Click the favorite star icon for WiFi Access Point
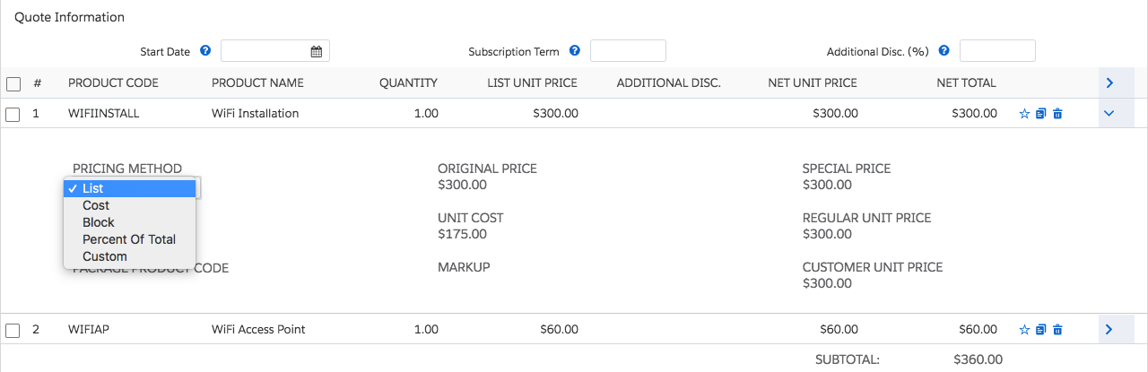1148x372 pixels. click(x=1024, y=330)
